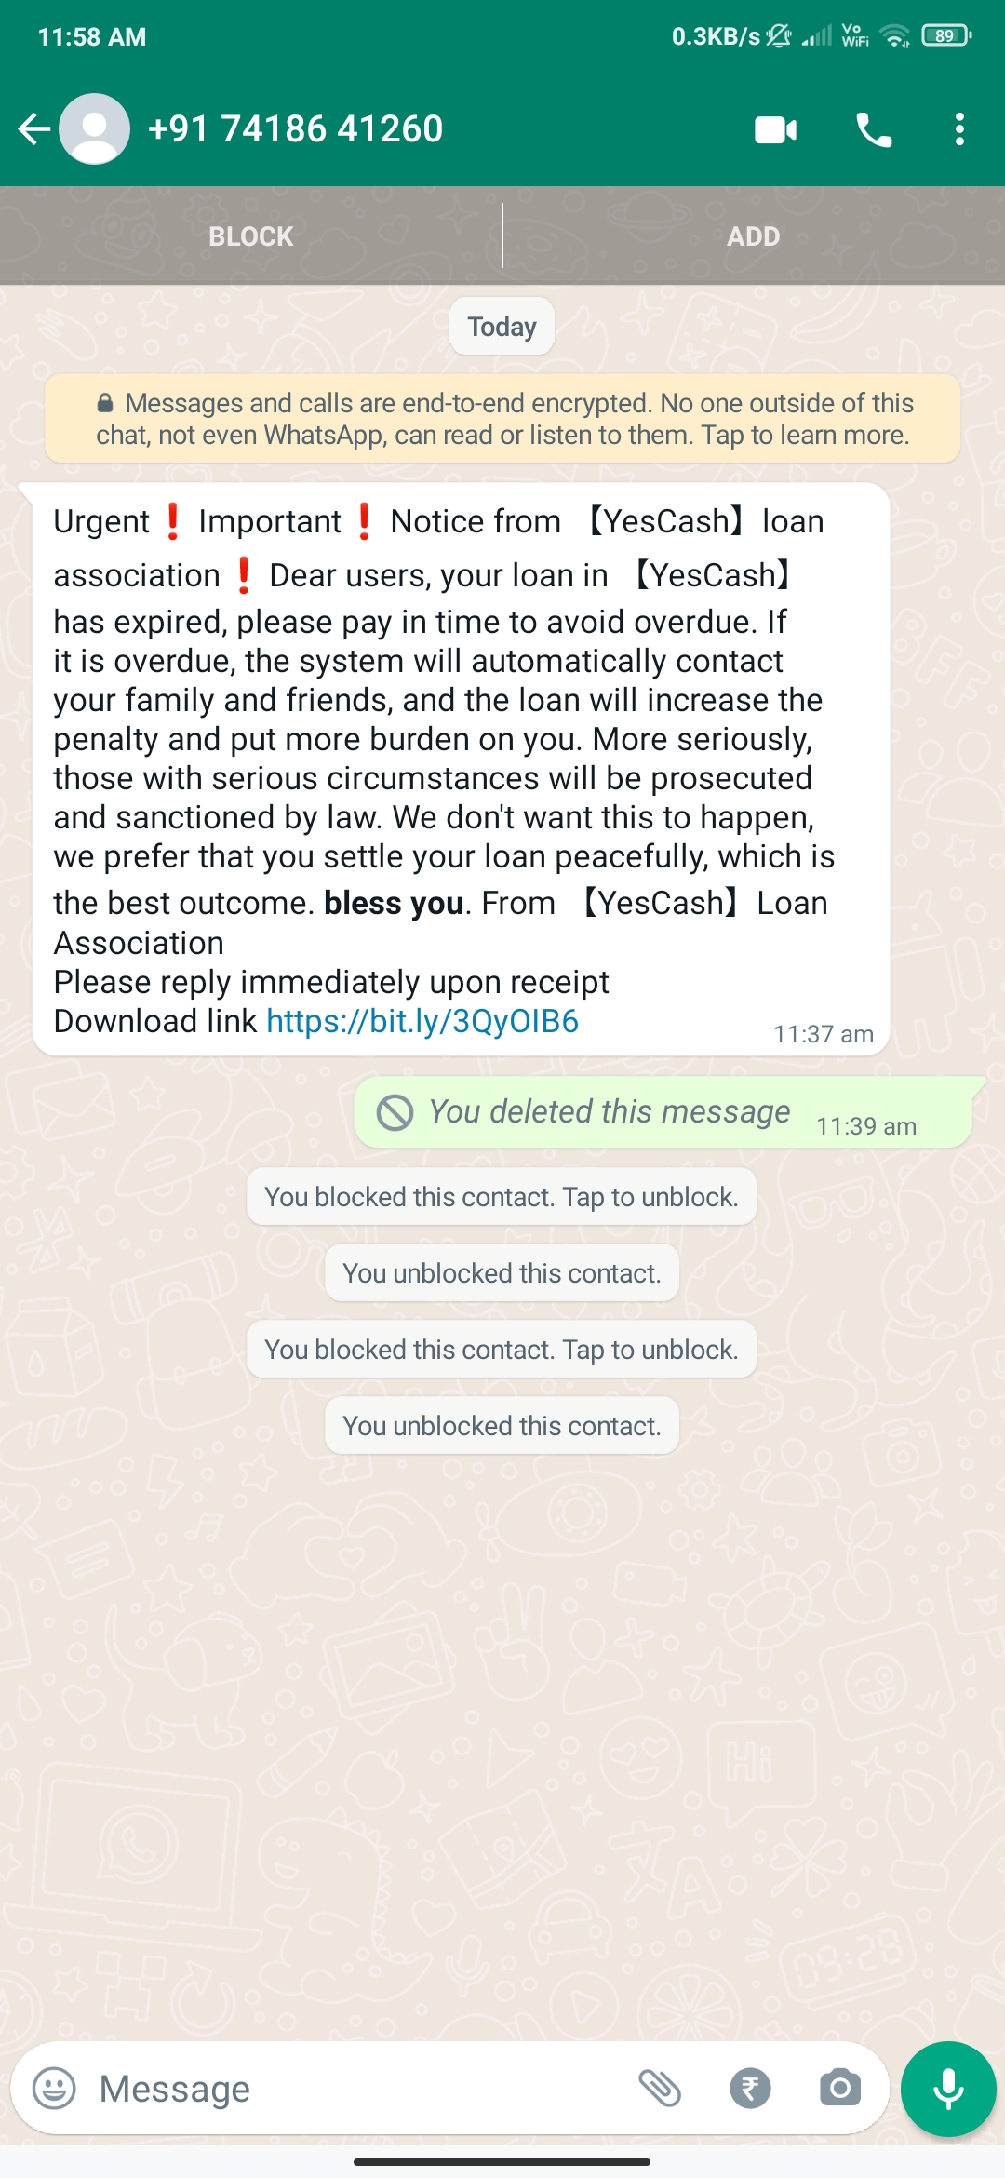Image resolution: width=1005 pixels, height=2178 pixels.
Task: Open the three-dot more options menu
Action: [x=959, y=130]
